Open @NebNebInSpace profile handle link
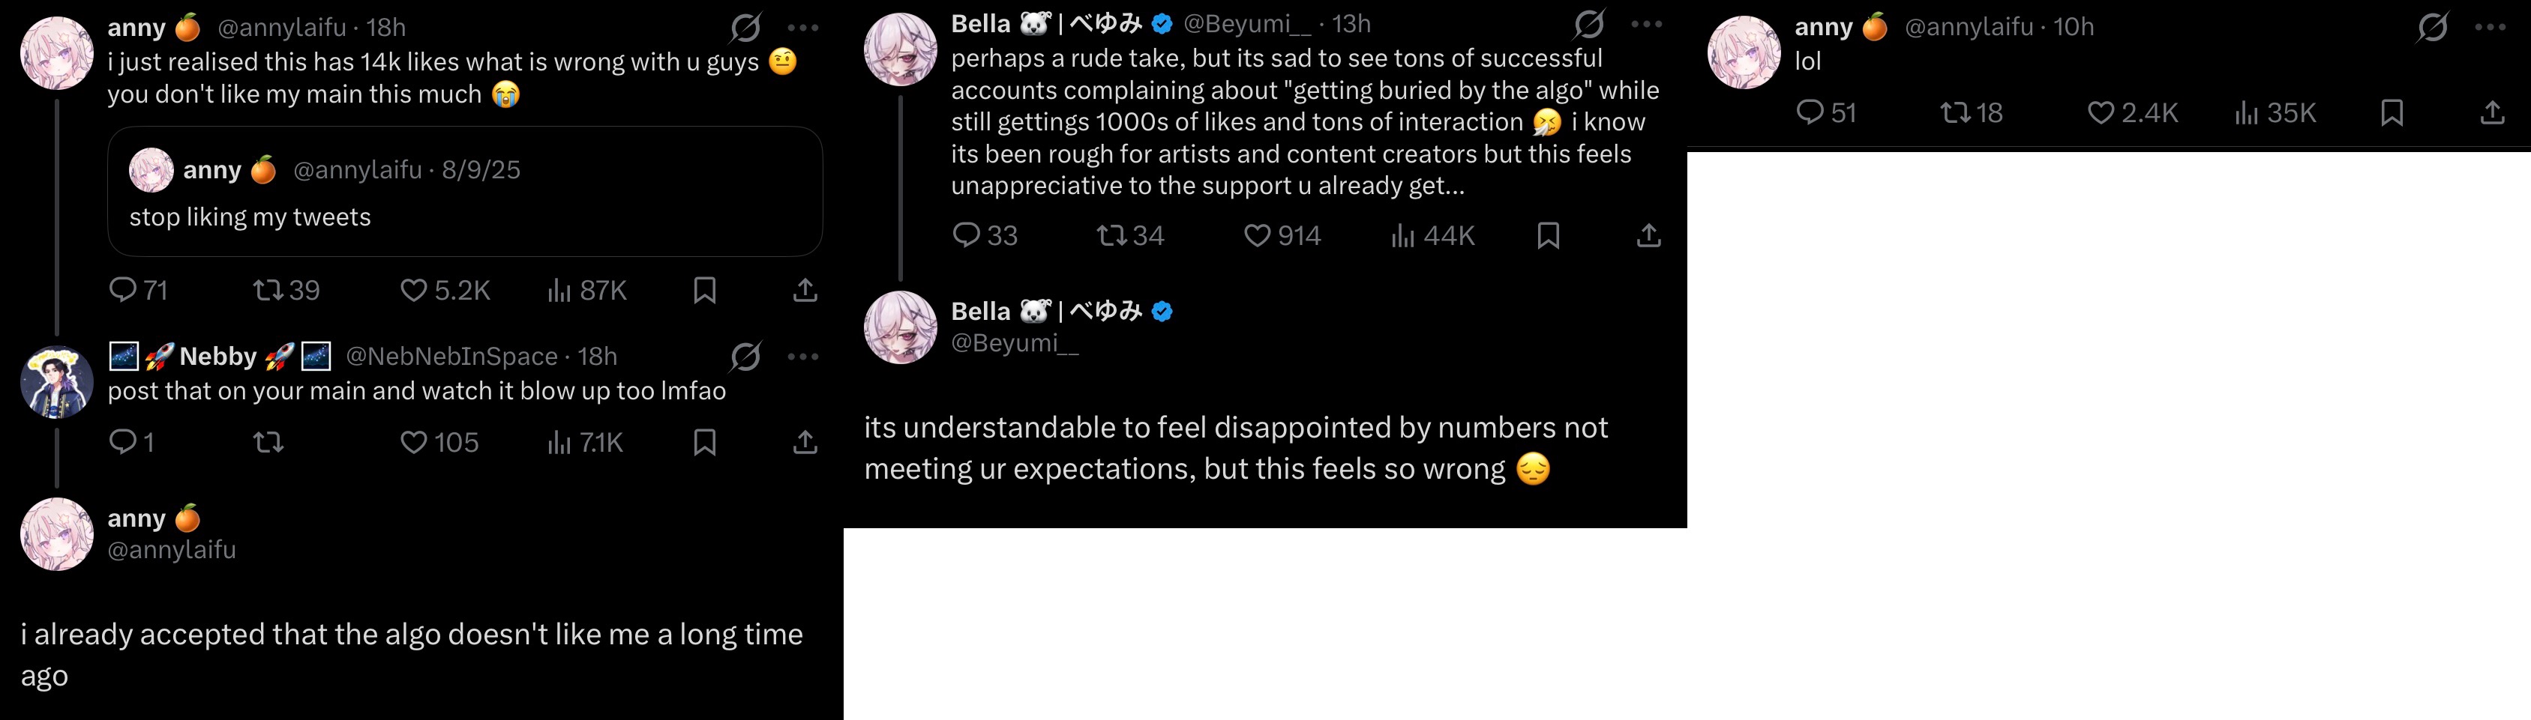2531x720 pixels. click(451, 357)
